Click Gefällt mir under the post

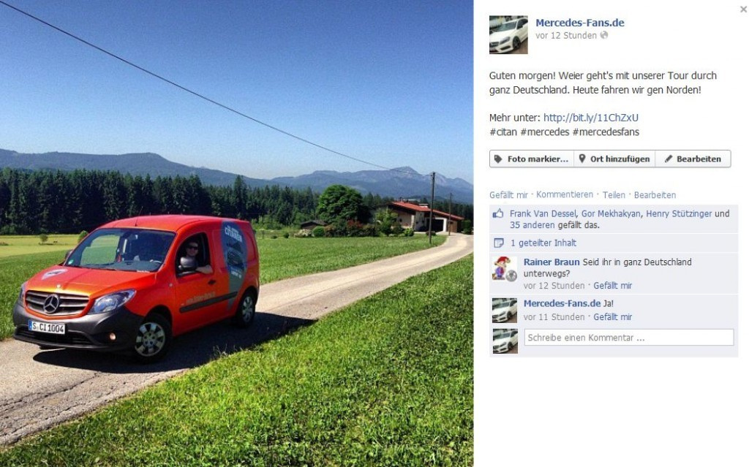coord(508,195)
